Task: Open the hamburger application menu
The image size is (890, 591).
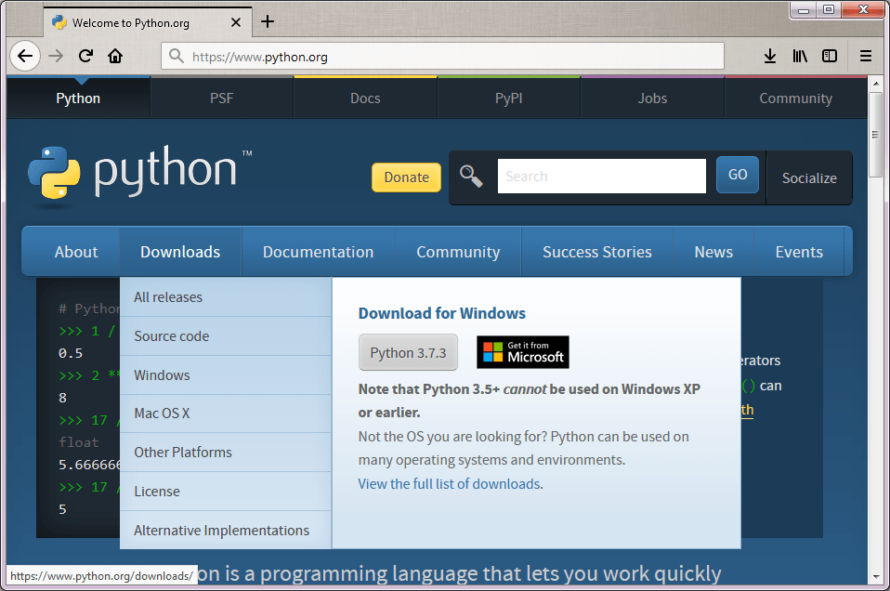Action: [866, 56]
